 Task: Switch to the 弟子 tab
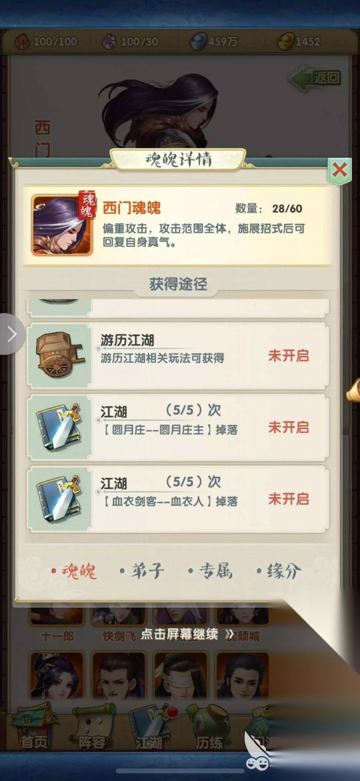click(x=143, y=571)
